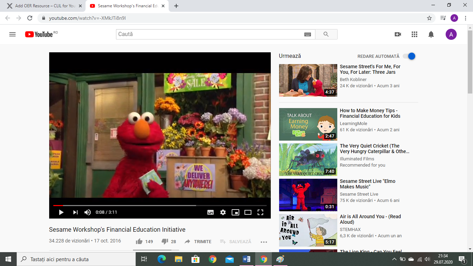Click the SALVEAZĂ save button
The image size is (473, 266).
pos(235,241)
